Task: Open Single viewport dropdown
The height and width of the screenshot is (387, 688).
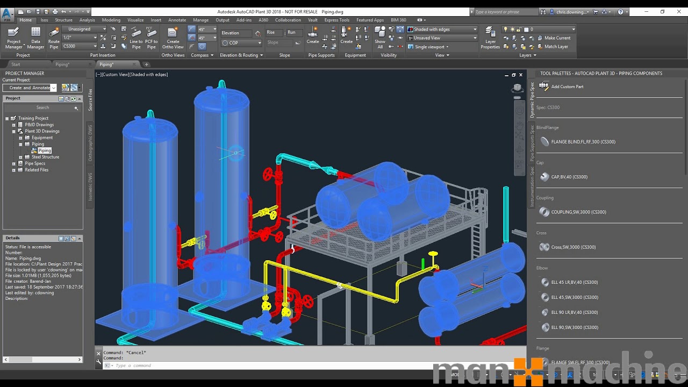Action: [x=428, y=47]
